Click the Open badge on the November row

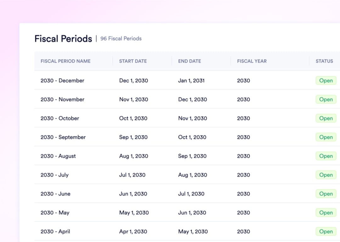point(326,99)
